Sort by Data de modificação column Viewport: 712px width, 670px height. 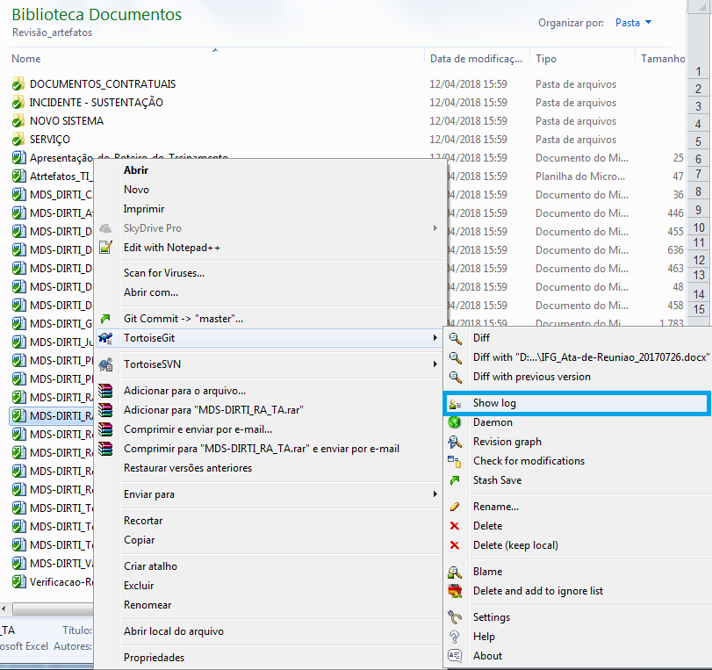475,59
